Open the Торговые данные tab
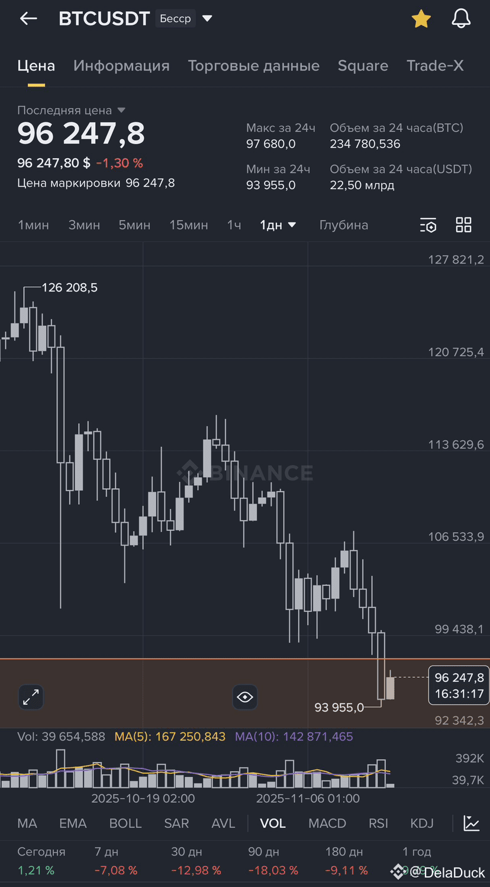Screen dimensions: 490x887 coord(254,66)
